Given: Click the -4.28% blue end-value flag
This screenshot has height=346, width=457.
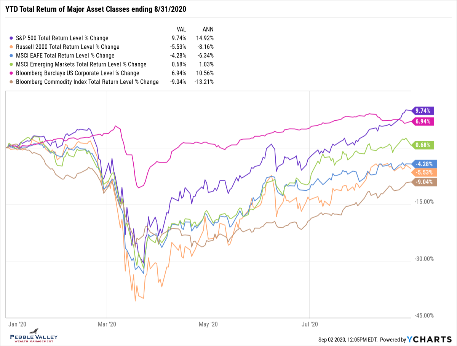Looking at the screenshot, I should (424, 164).
